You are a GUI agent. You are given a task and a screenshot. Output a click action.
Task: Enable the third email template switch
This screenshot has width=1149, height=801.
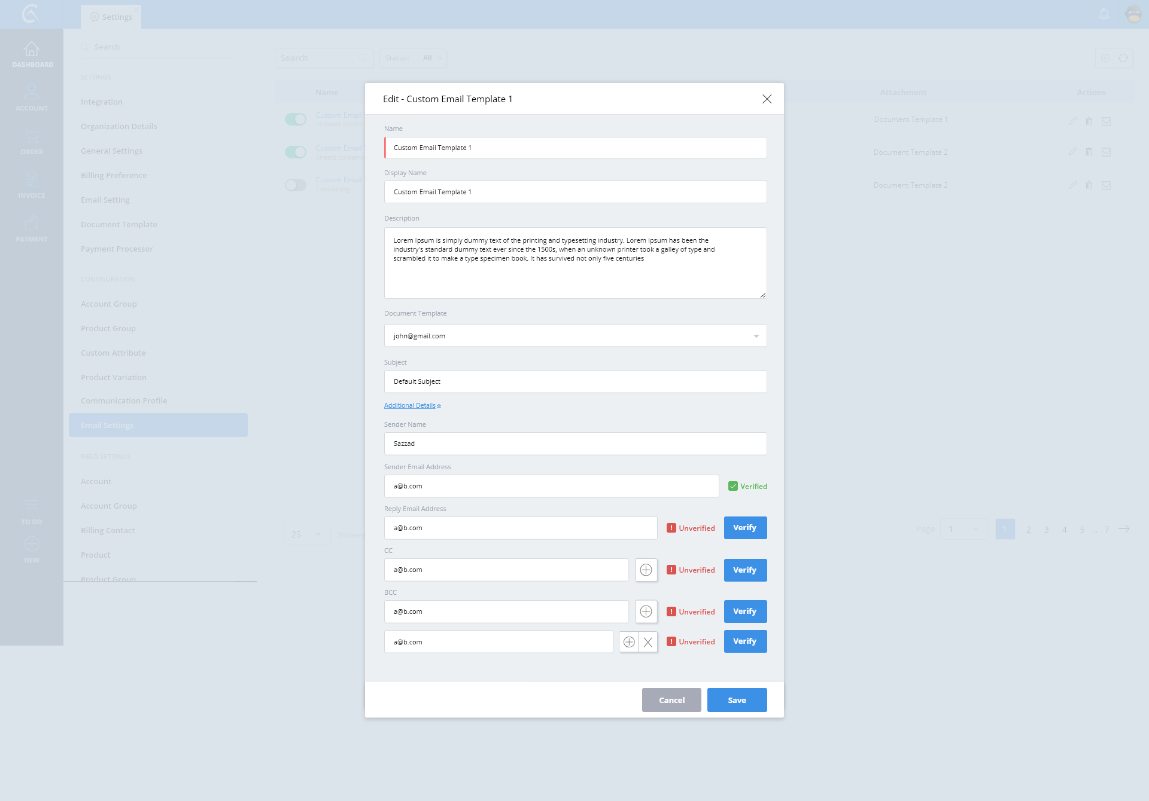click(x=295, y=185)
